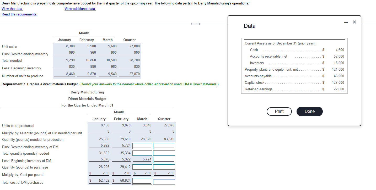Click Quarter pounds needed 83,610
376x190 pixels.
tap(169, 139)
